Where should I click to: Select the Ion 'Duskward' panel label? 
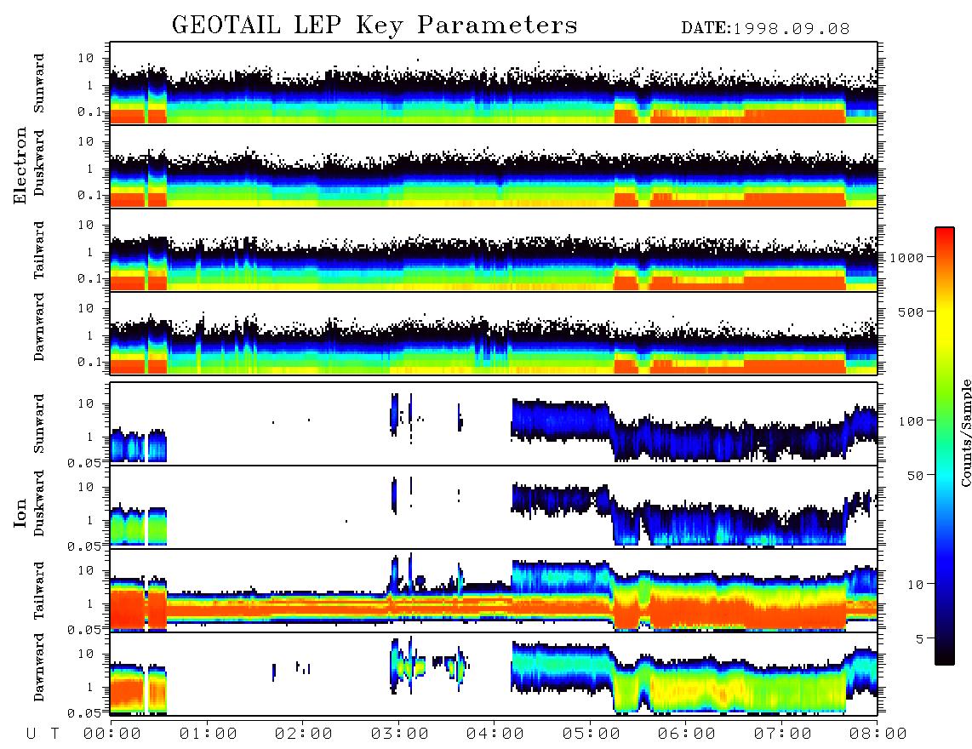(x=39, y=503)
